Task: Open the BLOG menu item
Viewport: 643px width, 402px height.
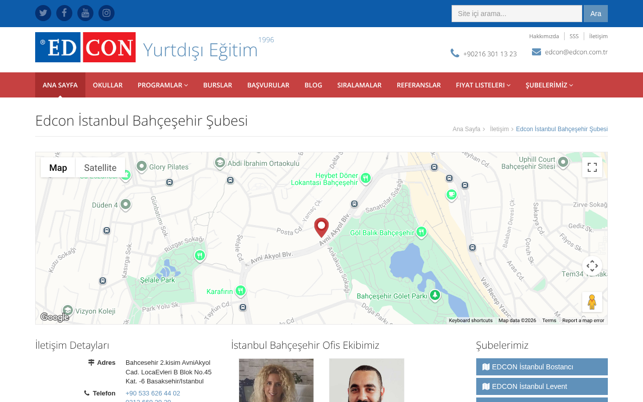Action: 313,85
